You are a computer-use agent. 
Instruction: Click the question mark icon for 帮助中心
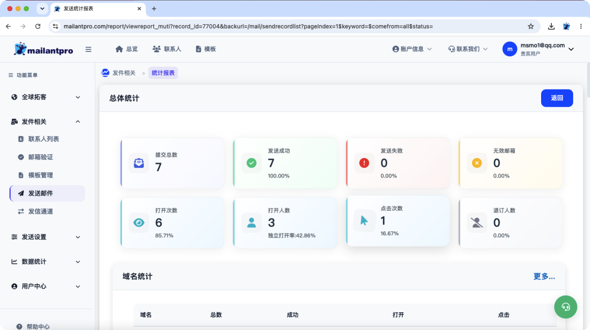click(x=20, y=327)
